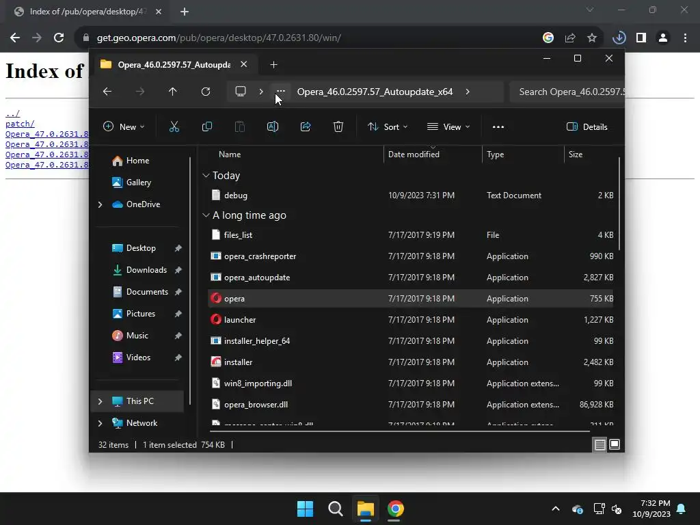Click the Size column header

576,154
